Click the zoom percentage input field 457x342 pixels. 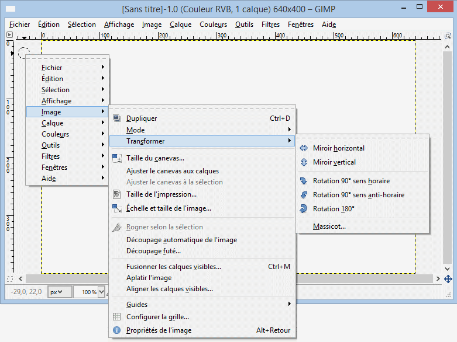(85, 292)
